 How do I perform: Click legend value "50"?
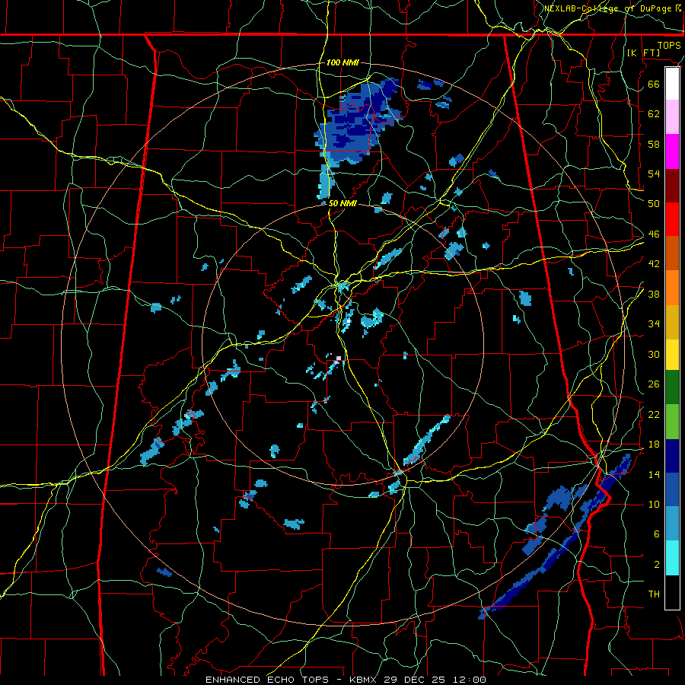click(x=654, y=203)
